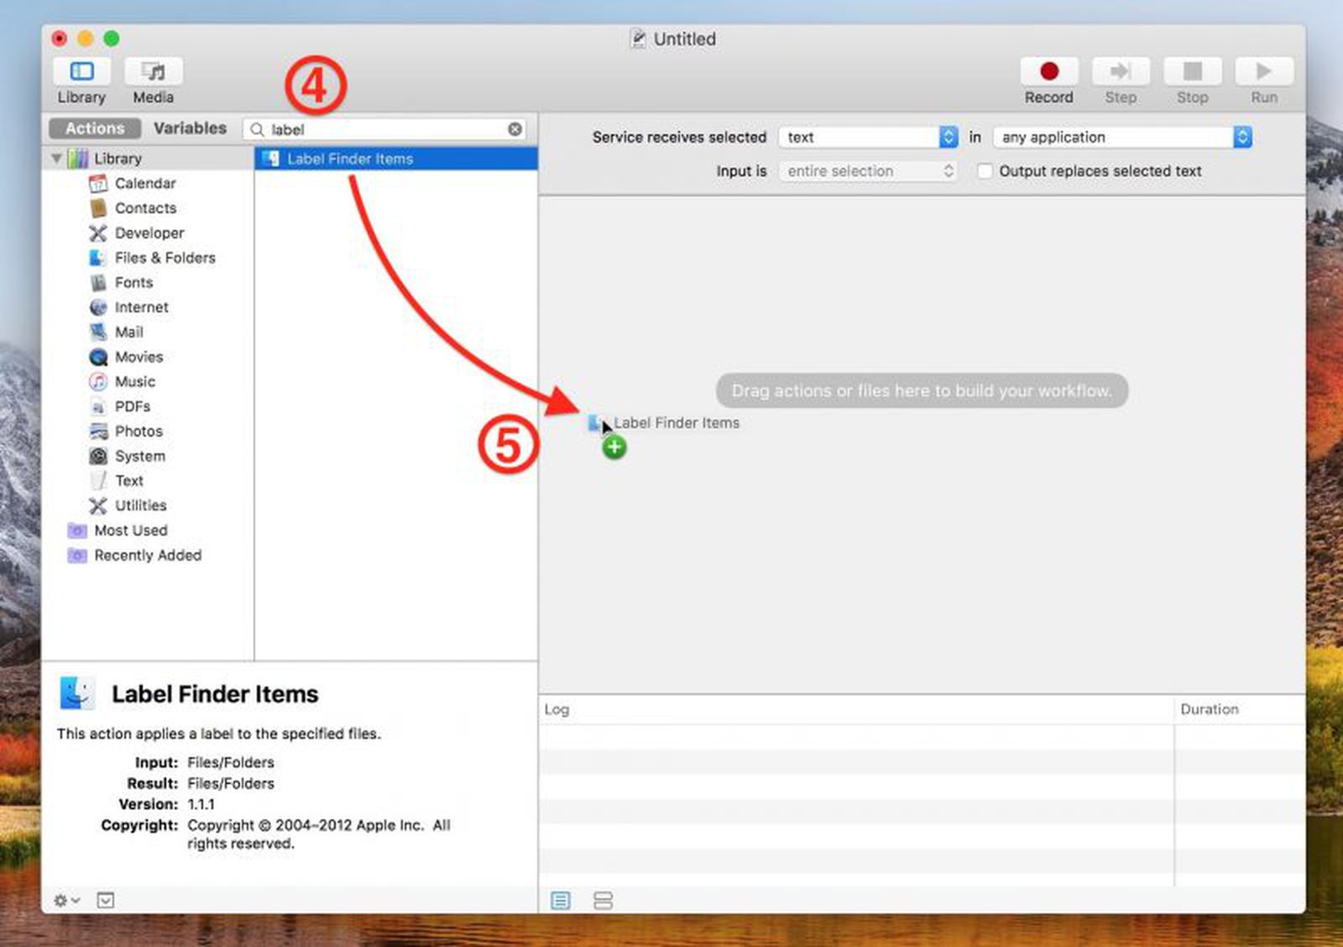Switch to the Variables tab

190,128
